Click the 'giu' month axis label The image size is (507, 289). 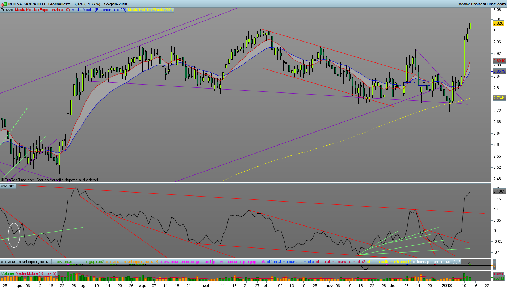click(x=19, y=285)
